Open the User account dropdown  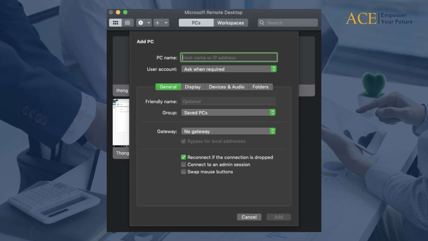[x=229, y=69]
